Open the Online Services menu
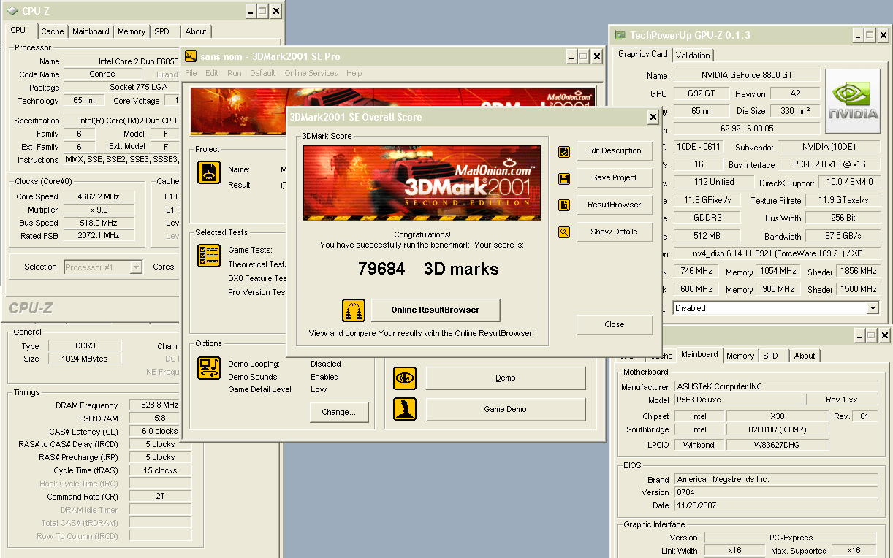 click(x=311, y=73)
